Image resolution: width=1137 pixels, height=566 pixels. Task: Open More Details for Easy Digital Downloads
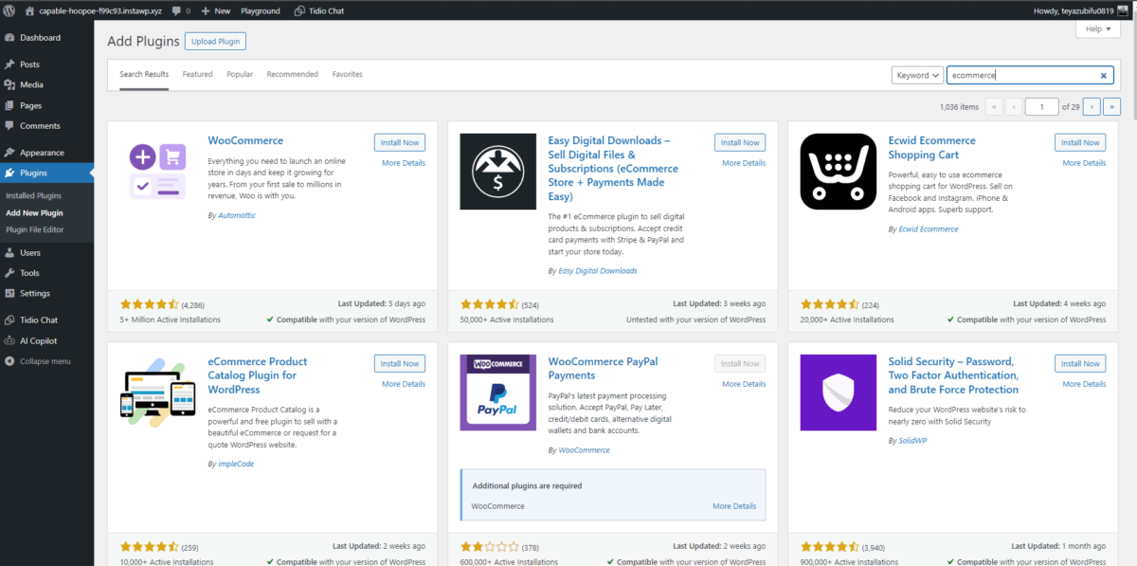pos(744,163)
